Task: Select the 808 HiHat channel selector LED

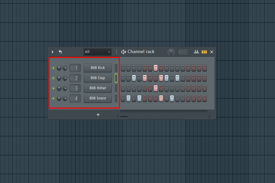Action: tap(116, 88)
